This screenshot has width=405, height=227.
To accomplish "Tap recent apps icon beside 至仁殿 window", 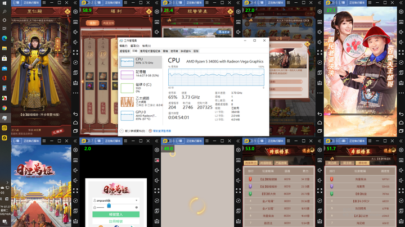I will tap(75, 131).
